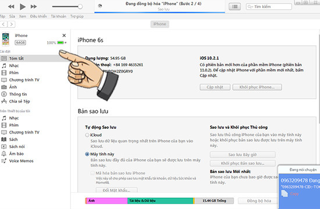Click the 0963209478 call notification
320x209 pixels.
pyautogui.click(x=300, y=181)
